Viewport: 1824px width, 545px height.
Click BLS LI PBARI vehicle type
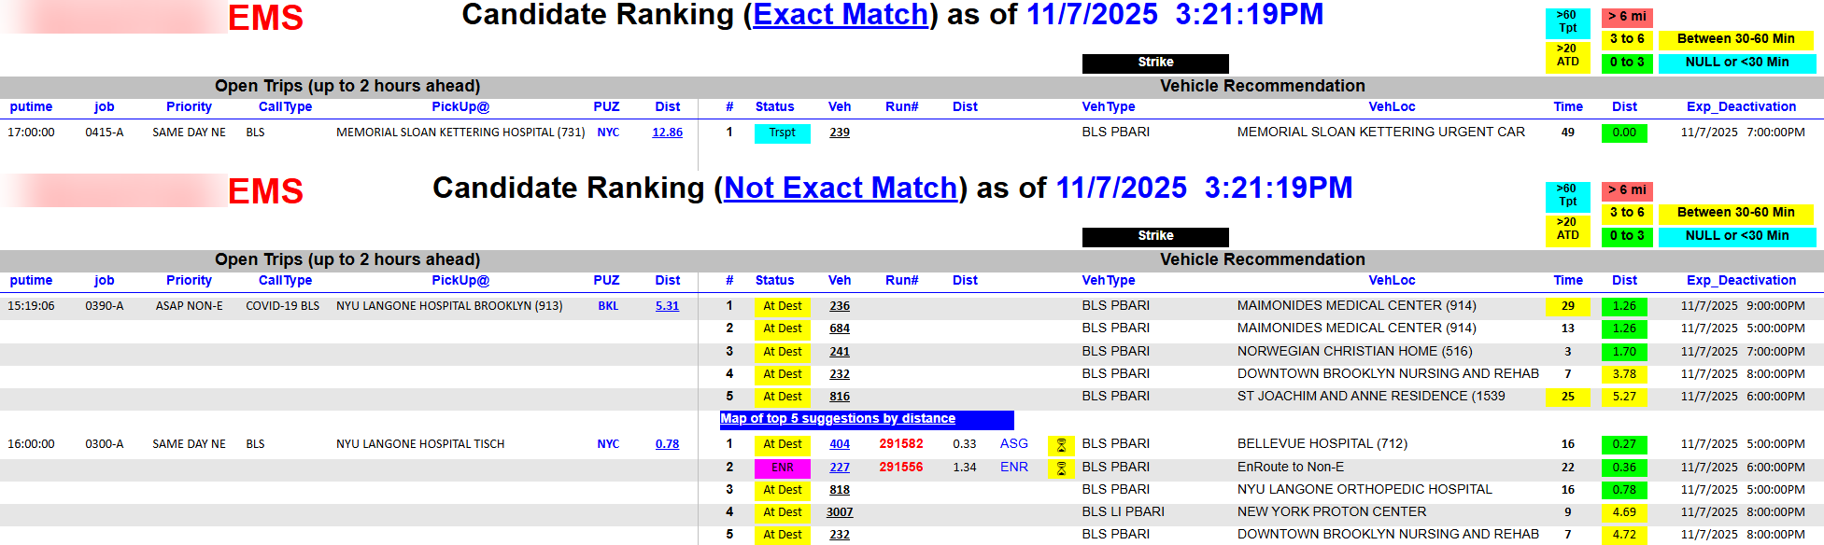click(x=1123, y=512)
